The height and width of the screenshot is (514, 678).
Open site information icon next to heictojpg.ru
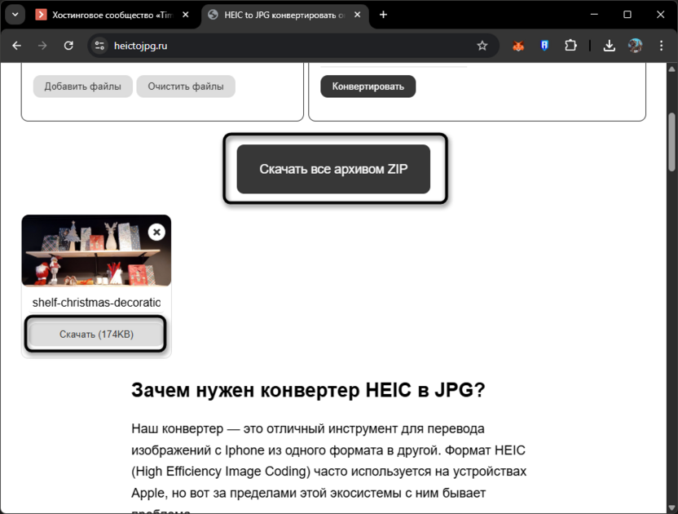[99, 46]
